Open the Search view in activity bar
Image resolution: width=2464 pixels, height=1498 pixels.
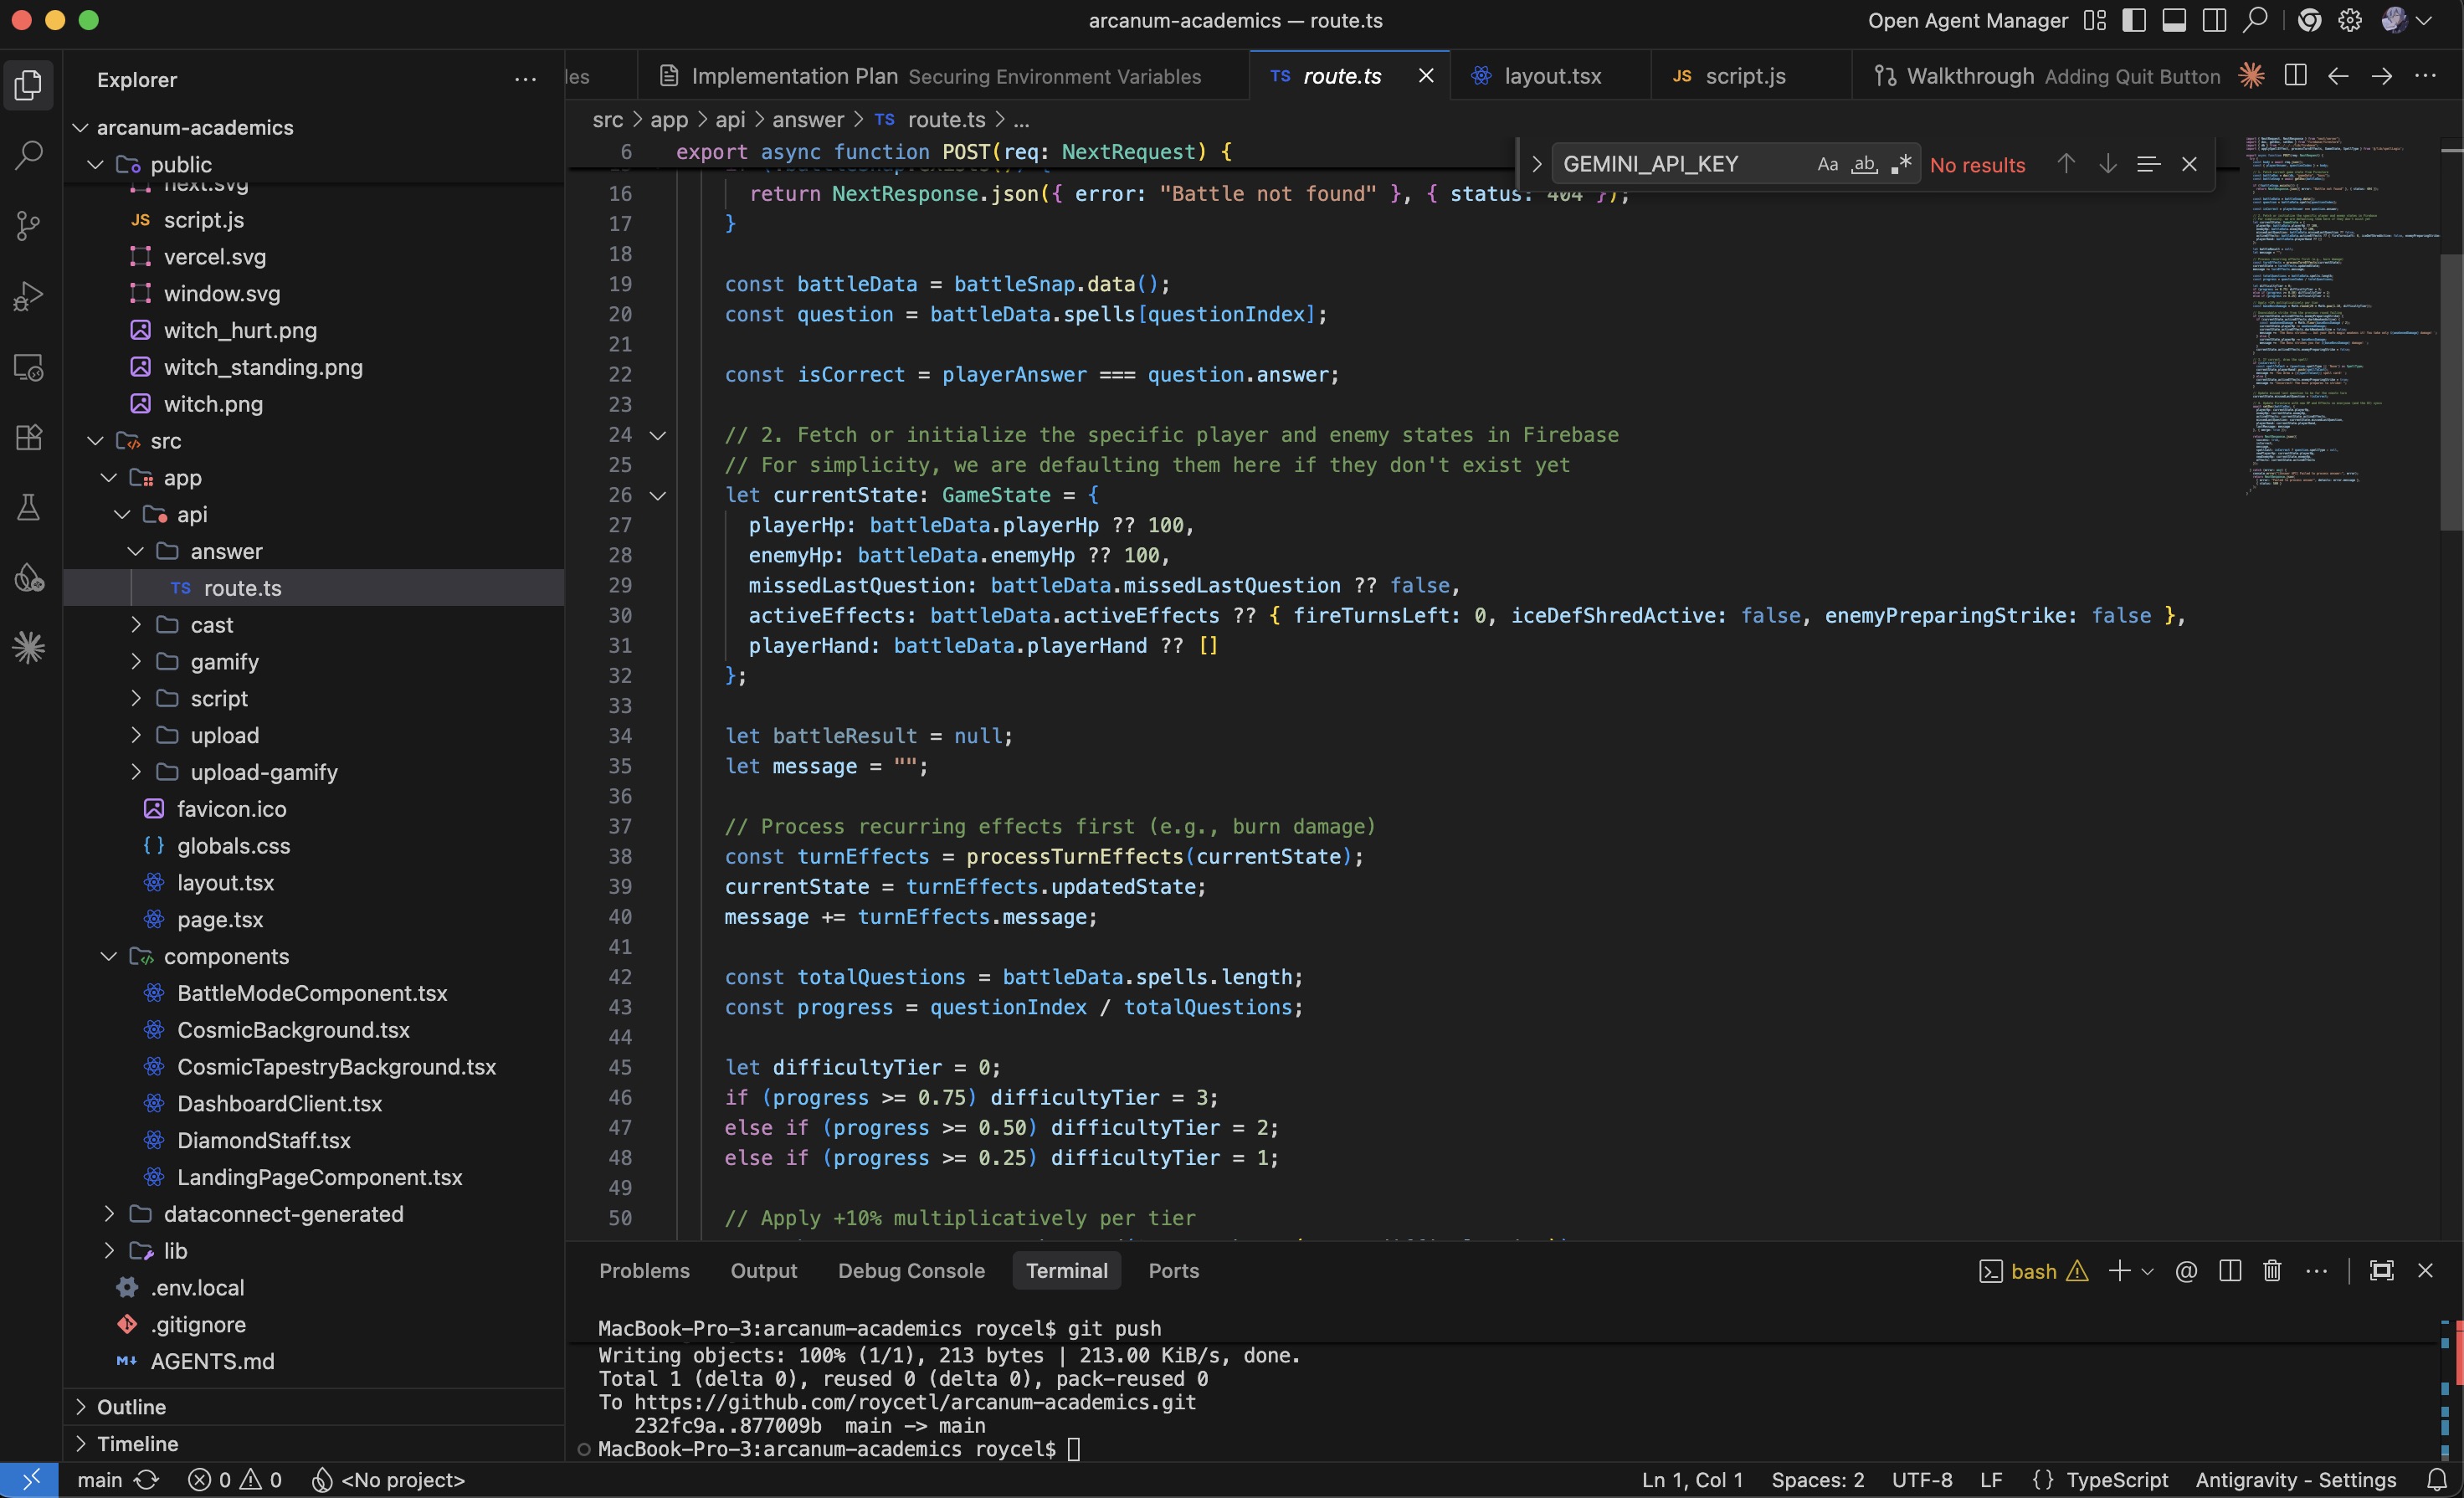28,155
